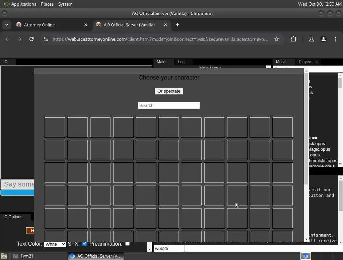This screenshot has height=260, width=343.
Task: Switch to the Log tab
Action: click(x=181, y=62)
